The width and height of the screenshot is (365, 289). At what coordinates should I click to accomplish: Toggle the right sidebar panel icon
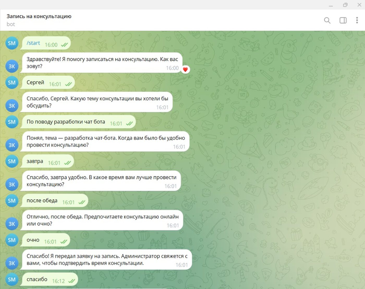[x=343, y=20]
